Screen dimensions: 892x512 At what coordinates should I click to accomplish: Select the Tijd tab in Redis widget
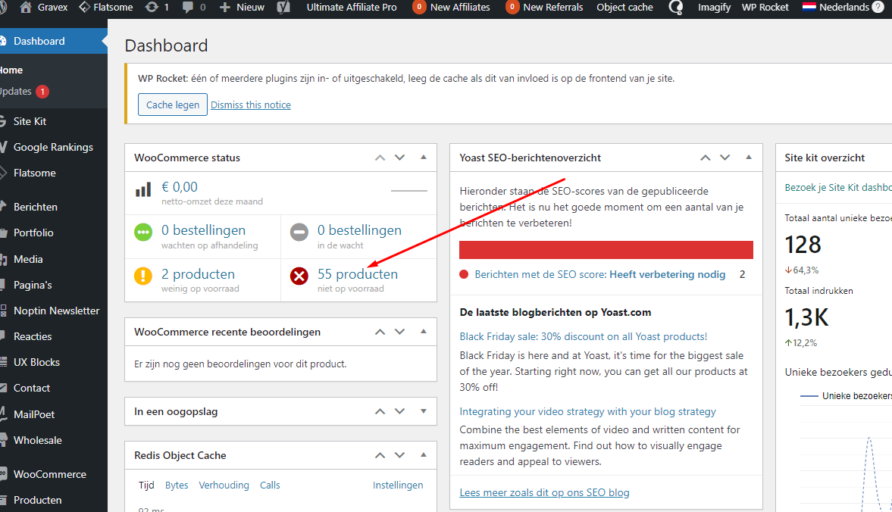[146, 485]
